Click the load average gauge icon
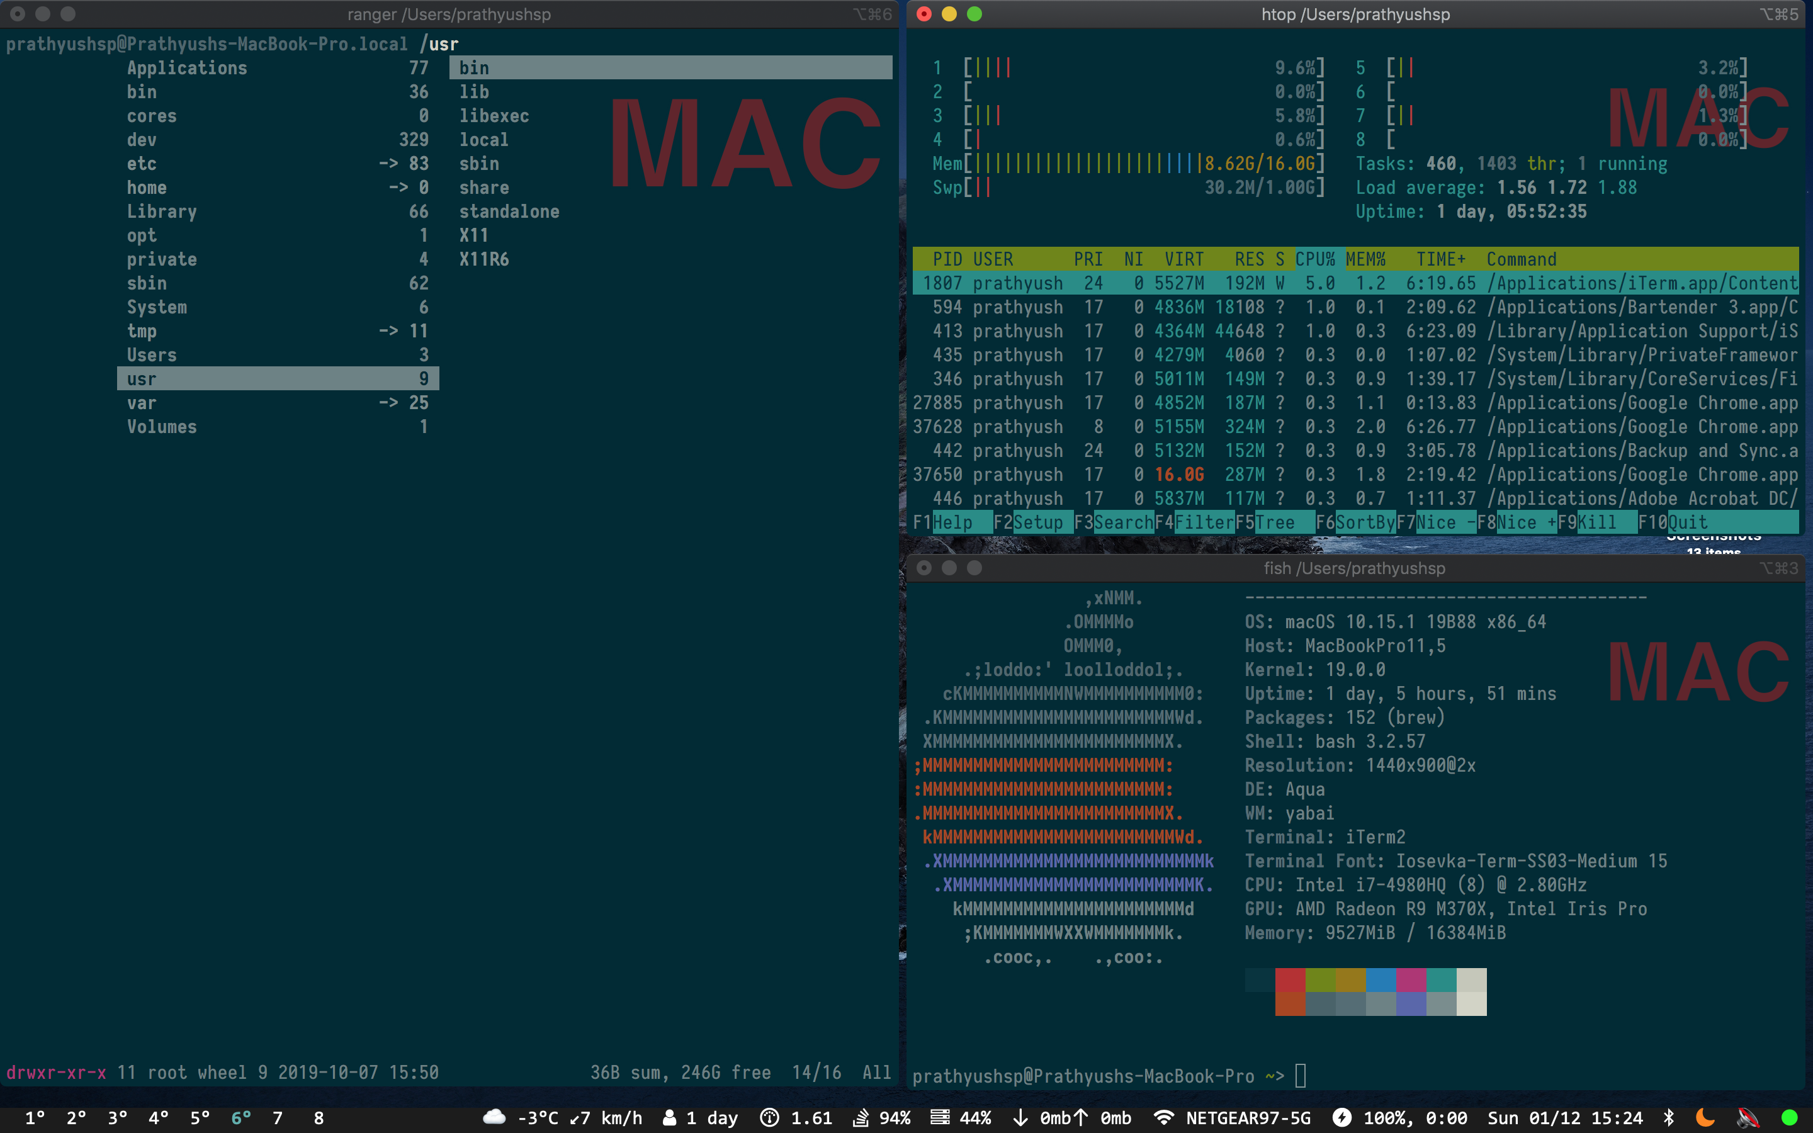The image size is (1813, 1133). [x=769, y=1117]
